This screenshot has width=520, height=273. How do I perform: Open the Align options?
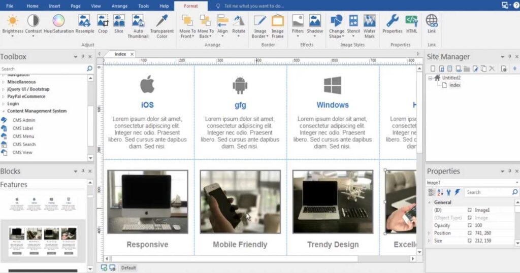click(222, 25)
